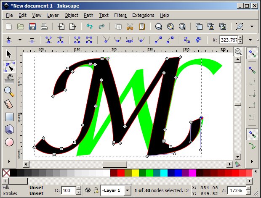
Task: Expand commands toolbar overflow arrow
Action: coord(252,26)
